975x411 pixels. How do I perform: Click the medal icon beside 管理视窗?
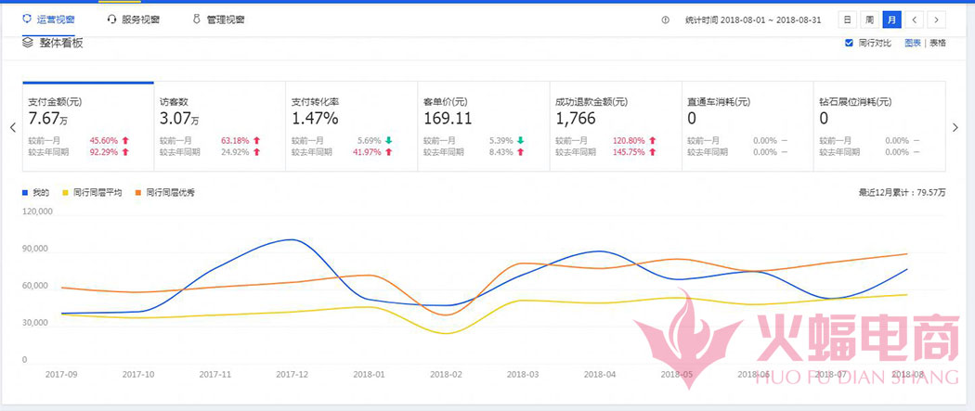click(196, 19)
